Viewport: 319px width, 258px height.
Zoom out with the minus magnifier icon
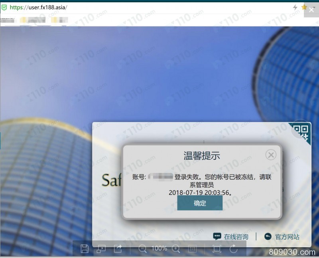coord(142,249)
